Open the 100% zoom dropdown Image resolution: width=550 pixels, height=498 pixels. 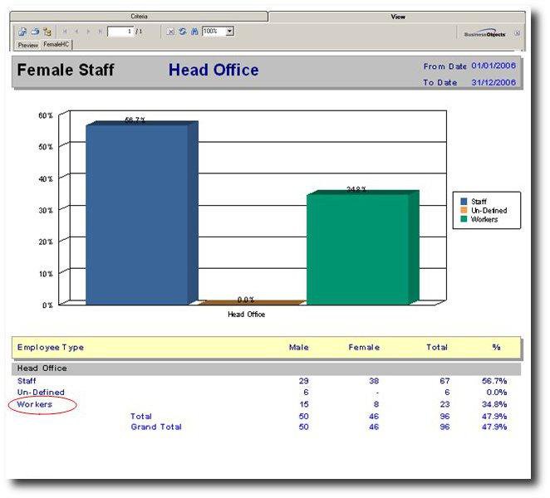pyautogui.click(x=229, y=32)
